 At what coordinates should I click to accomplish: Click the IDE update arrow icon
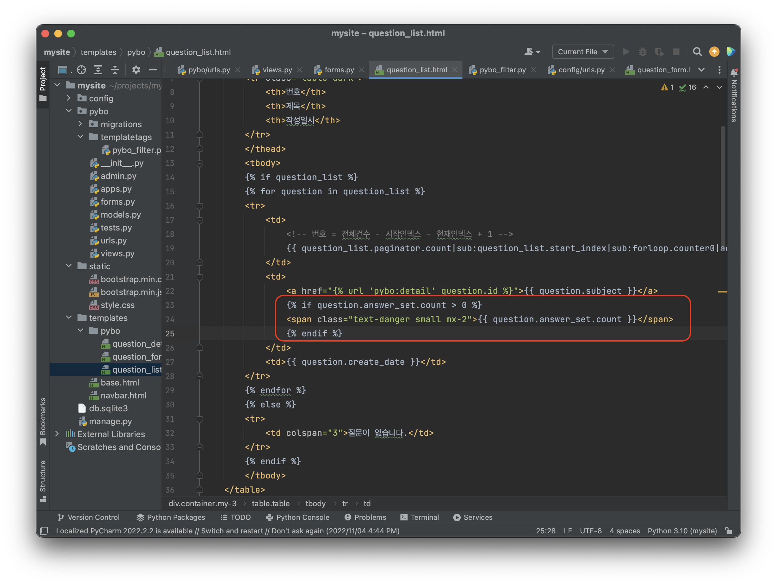tap(714, 52)
